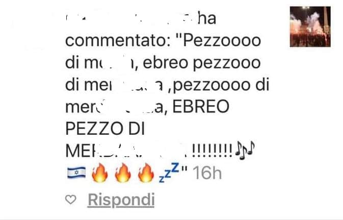Click the musical notes emoji
This screenshot has width=343, height=220.
pos(245,150)
